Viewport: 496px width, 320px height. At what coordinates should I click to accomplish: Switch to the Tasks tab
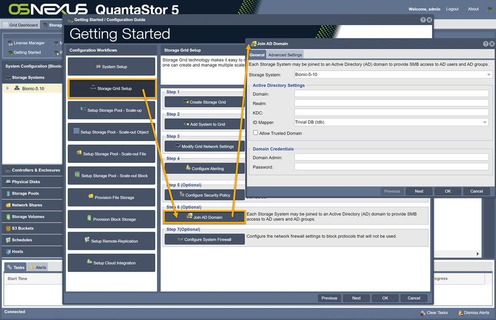click(x=15, y=267)
